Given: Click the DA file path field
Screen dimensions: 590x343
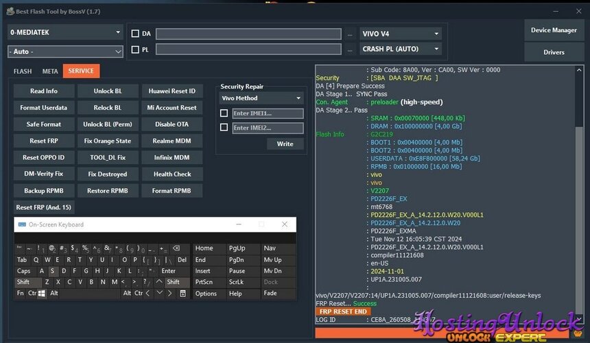Looking at the screenshot, I should (x=249, y=34).
